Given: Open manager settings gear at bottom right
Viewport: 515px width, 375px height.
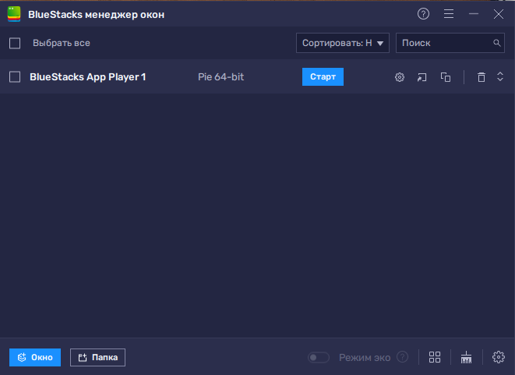Looking at the screenshot, I should point(499,357).
